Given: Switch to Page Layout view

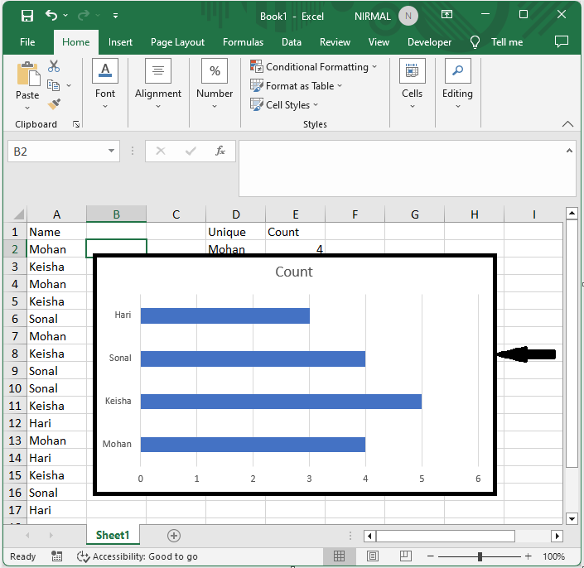Looking at the screenshot, I should [x=373, y=556].
